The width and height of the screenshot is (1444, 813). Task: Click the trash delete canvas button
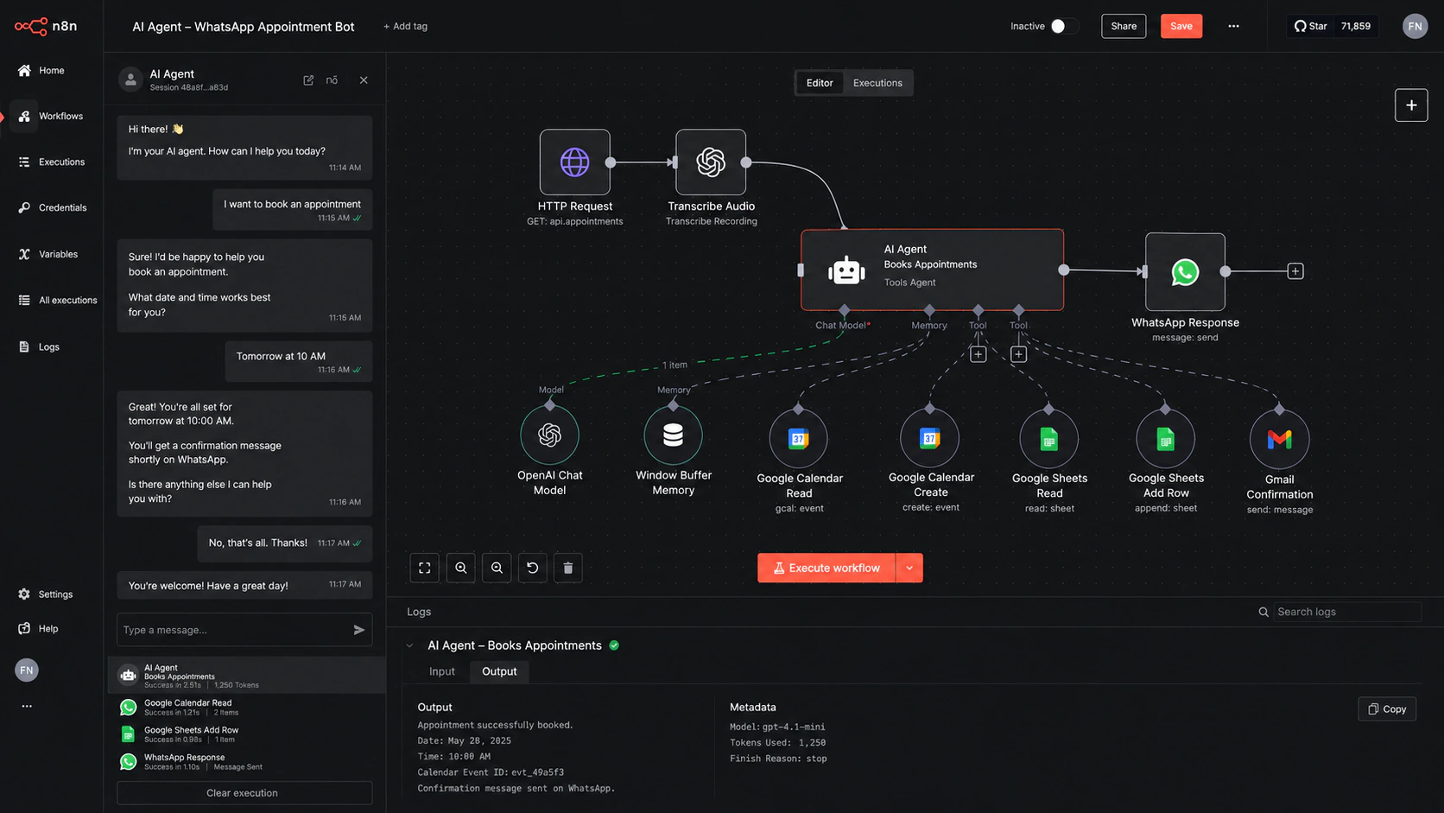[x=567, y=568]
